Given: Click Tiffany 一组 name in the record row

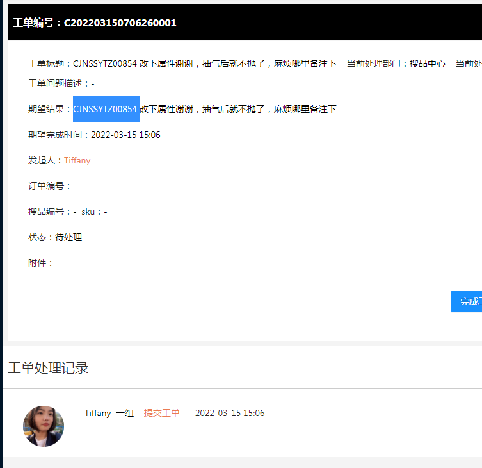Looking at the screenshot, I should point(109,413).
